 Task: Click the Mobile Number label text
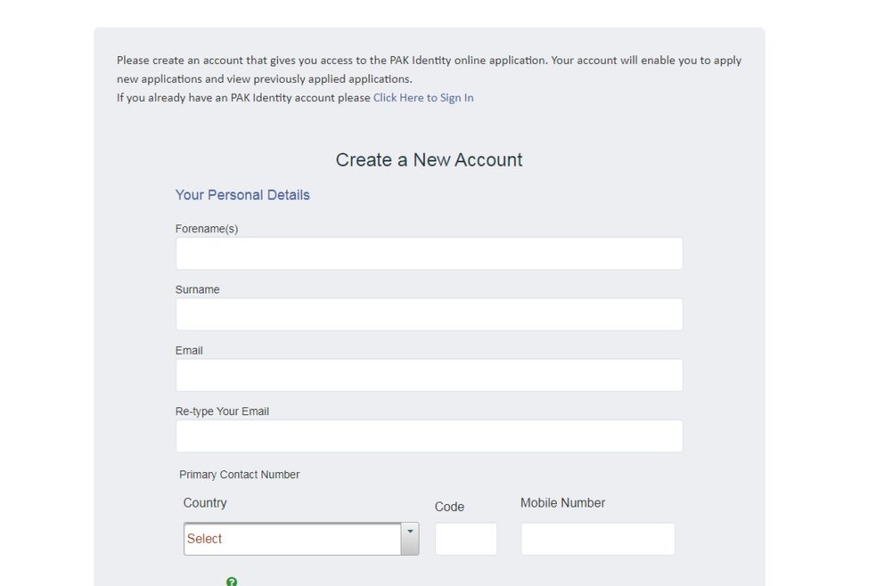pyautogui.click(x=561, y=501)
